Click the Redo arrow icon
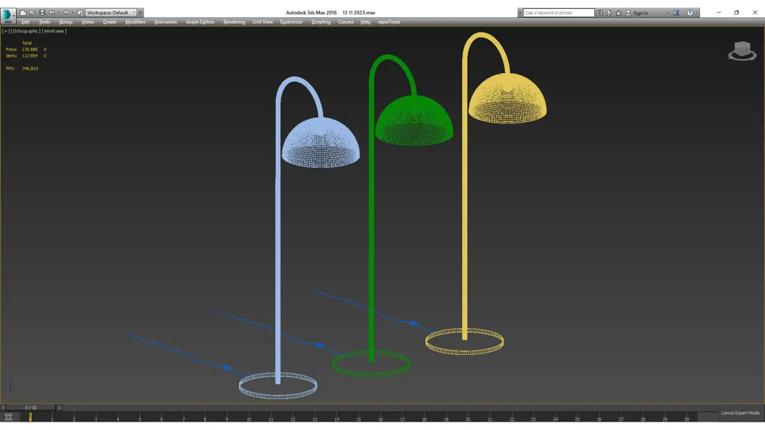Viewport: 765px width, 430px height. tap(65, 13)
